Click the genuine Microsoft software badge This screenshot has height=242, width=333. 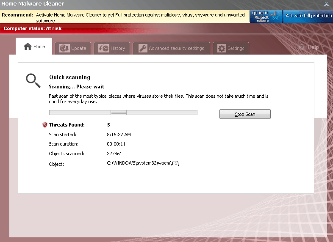(x=265, y=16)
